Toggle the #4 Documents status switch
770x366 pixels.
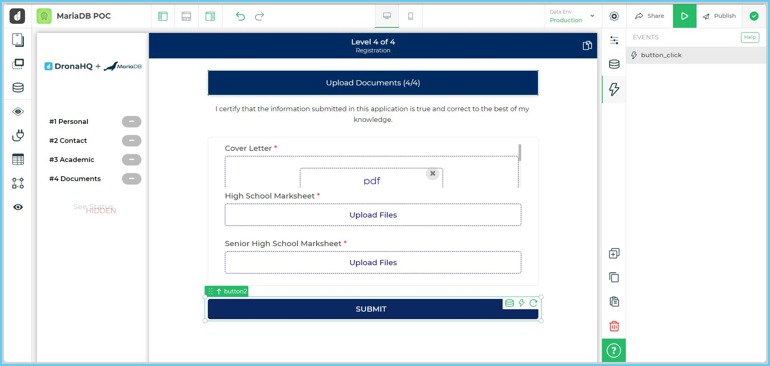click(132, 179)
